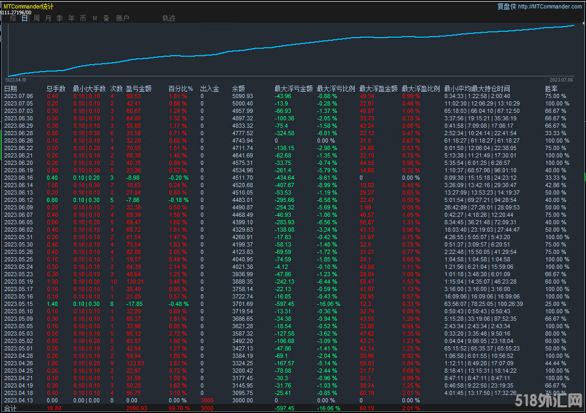
Task: Switch to the 账户 (account) tab
Action: (123, 18)
